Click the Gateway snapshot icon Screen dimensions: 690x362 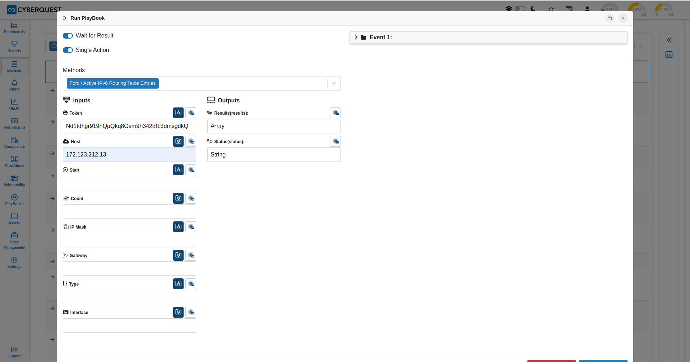[x=179, y=255]
